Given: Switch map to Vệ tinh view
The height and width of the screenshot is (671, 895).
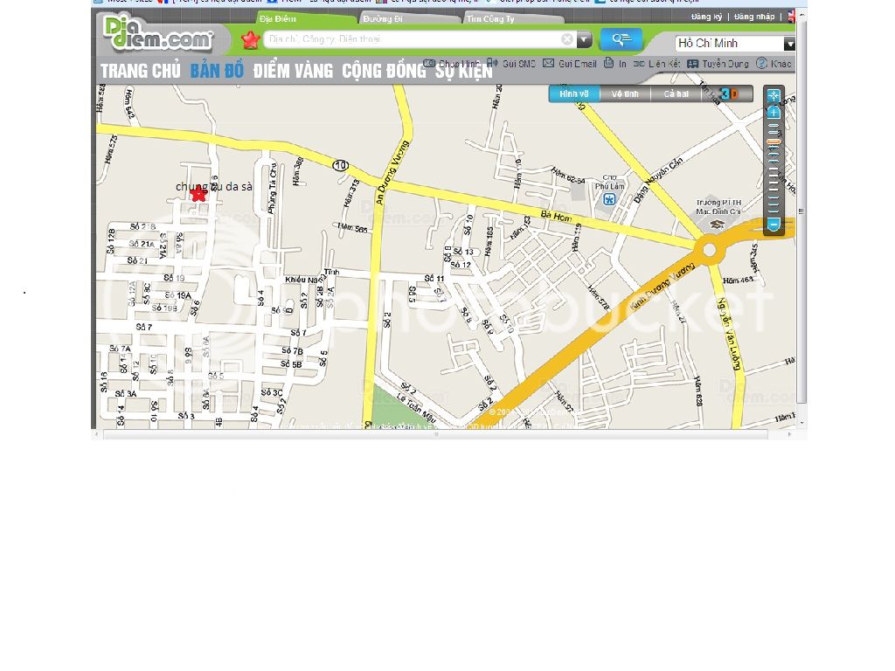Looking at the screenshot, I should coord(625,94).
